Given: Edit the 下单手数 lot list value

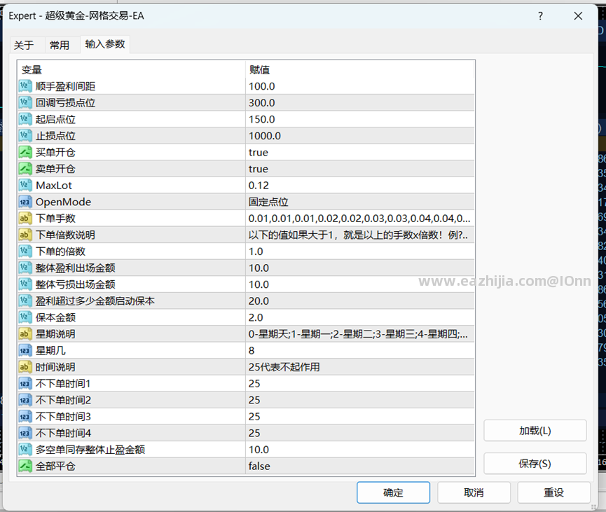Looking at the screenshot, I should click(360, 219).
